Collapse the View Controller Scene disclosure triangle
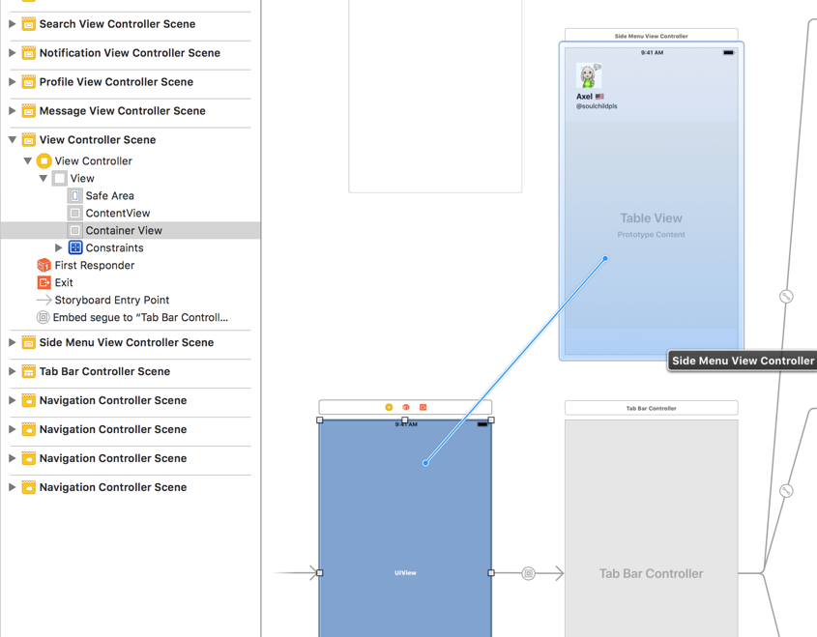This screenshot has height=637, width=817. pos(12,140)
